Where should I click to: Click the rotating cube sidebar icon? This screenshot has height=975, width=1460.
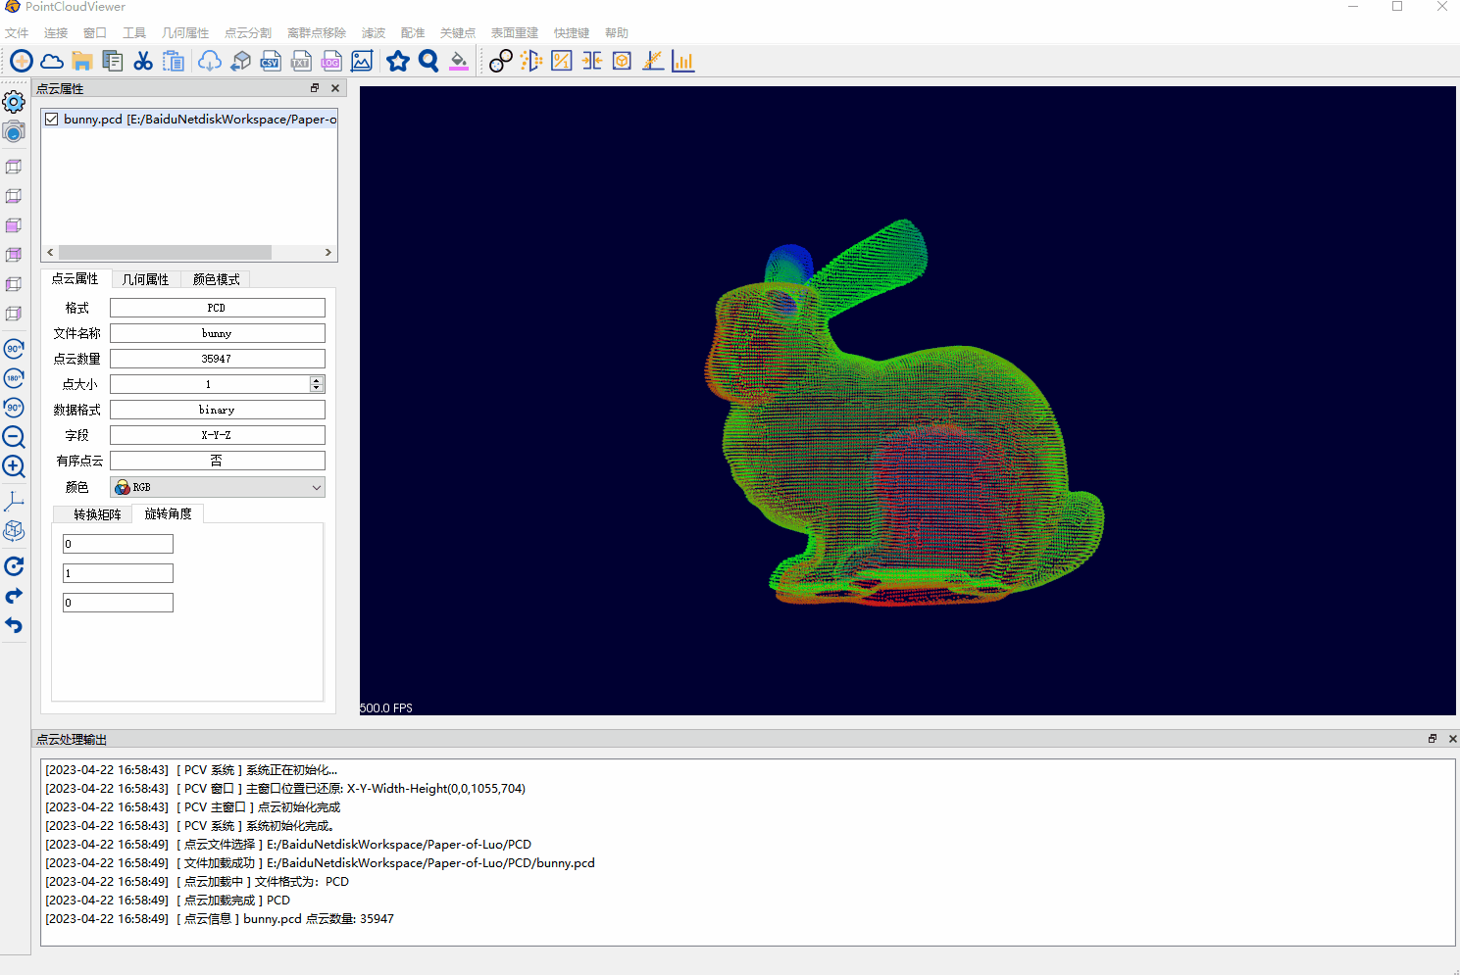pos(14,531)
